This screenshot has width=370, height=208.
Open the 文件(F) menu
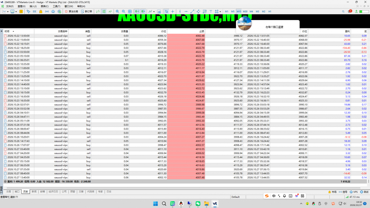point(10,6)
